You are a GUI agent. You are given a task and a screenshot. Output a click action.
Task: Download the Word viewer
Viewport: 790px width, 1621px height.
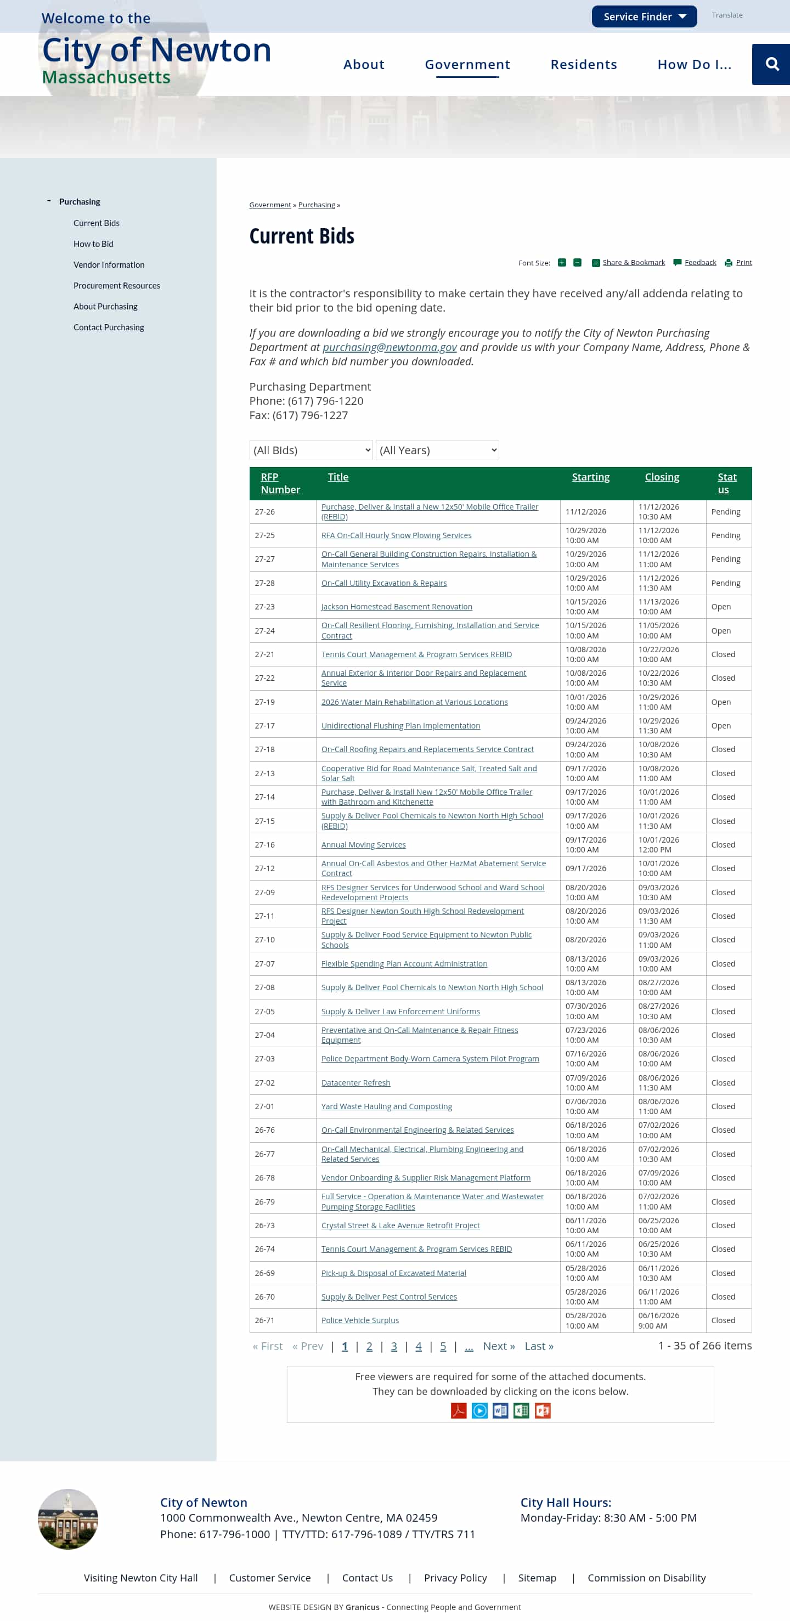(x=500, y=1411)
